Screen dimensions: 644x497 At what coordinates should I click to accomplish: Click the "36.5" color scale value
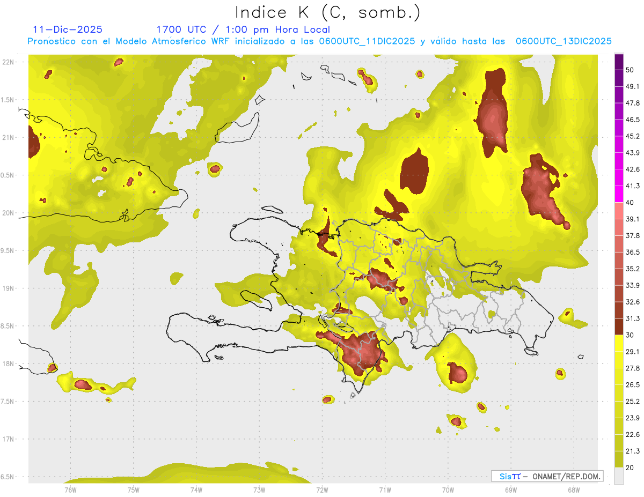pos(633,252)
